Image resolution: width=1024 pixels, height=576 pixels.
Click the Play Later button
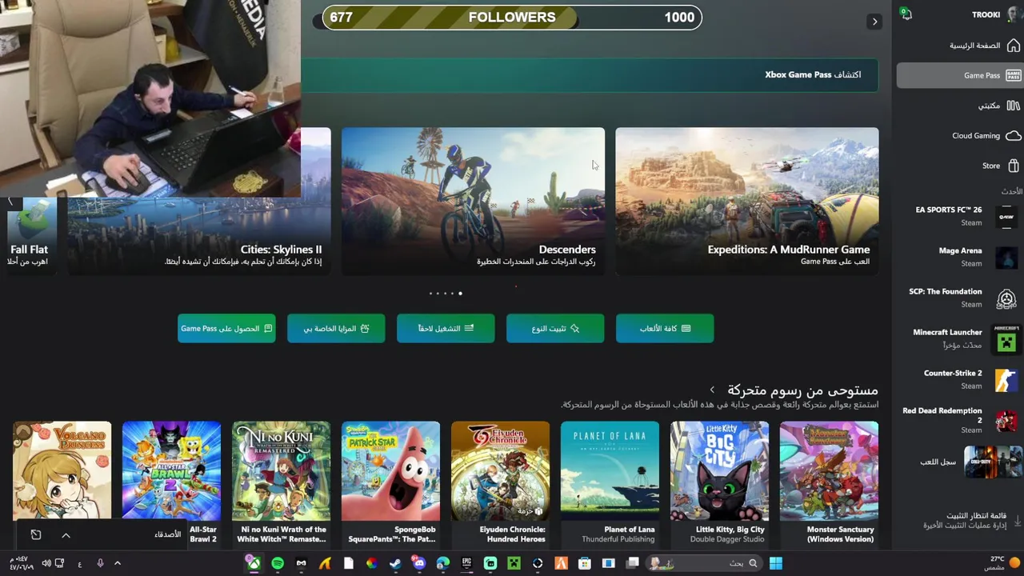[446, 328]
